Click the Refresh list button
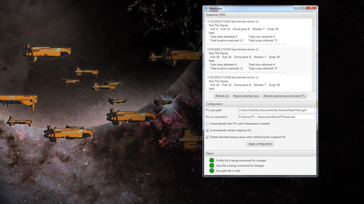The width and height of the screenshot is (364, 204). coord(222,96)
